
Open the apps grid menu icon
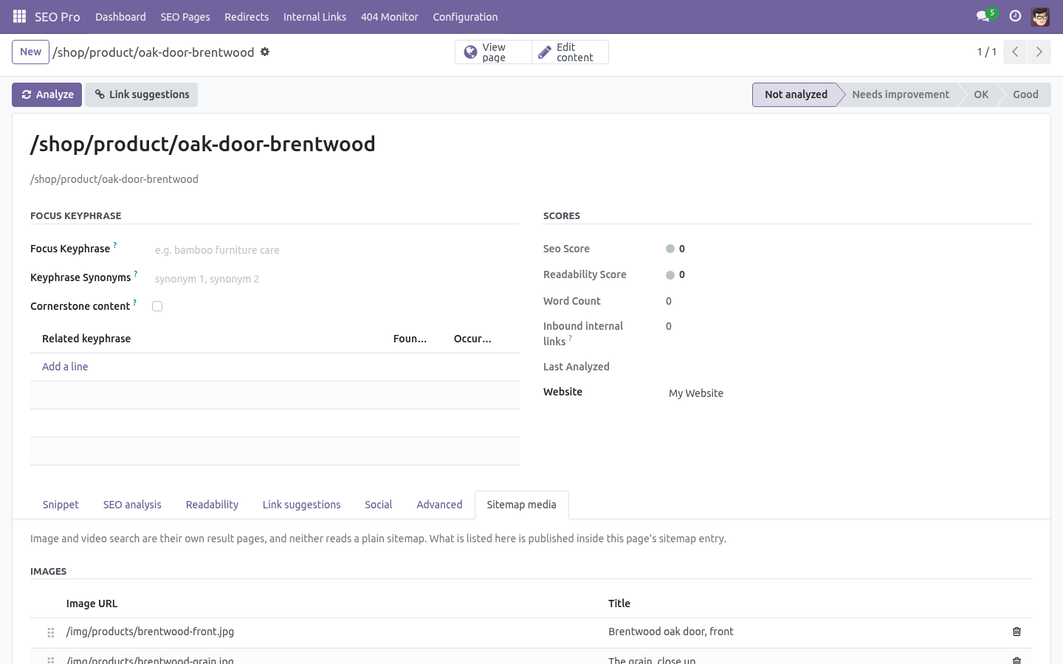(x=20, y=16)
